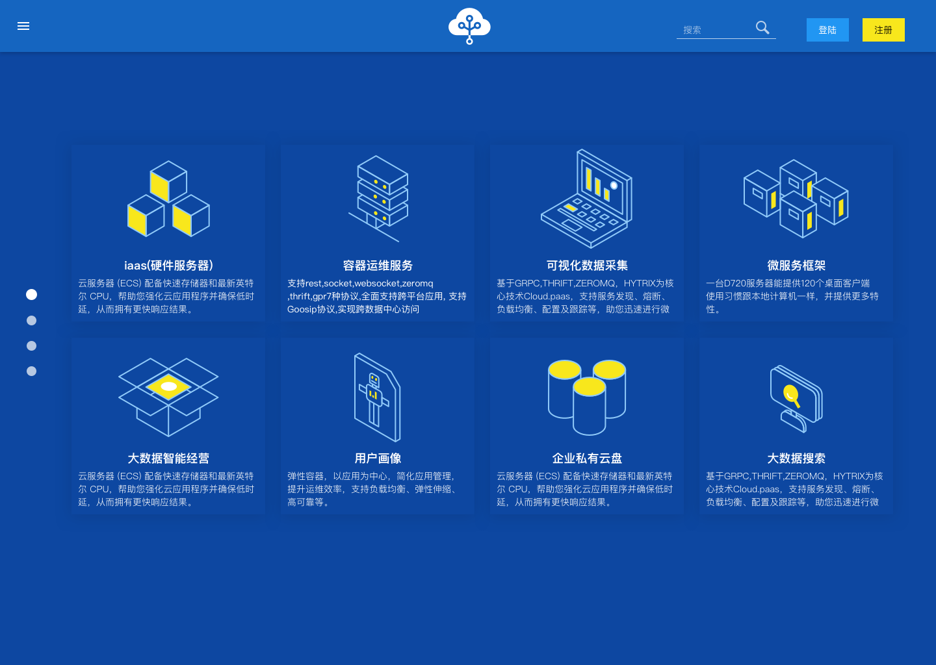
Task: Click the laptop chart icon
Action: click(587, 198)
